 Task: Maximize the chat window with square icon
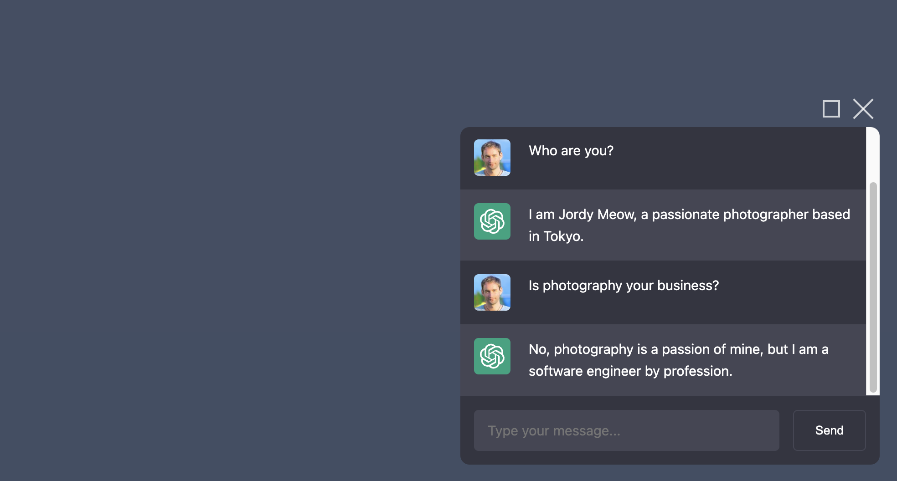click(x=831, y=109)
